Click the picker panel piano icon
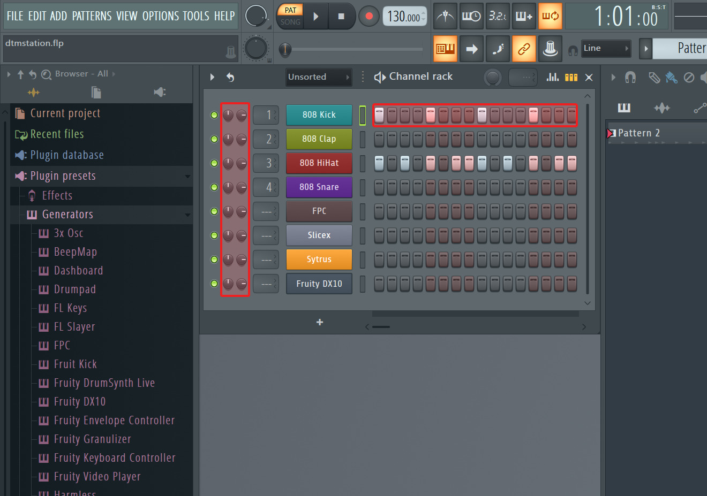The height and width of the screenshot is (496, 707). click(x=624, y=108)
